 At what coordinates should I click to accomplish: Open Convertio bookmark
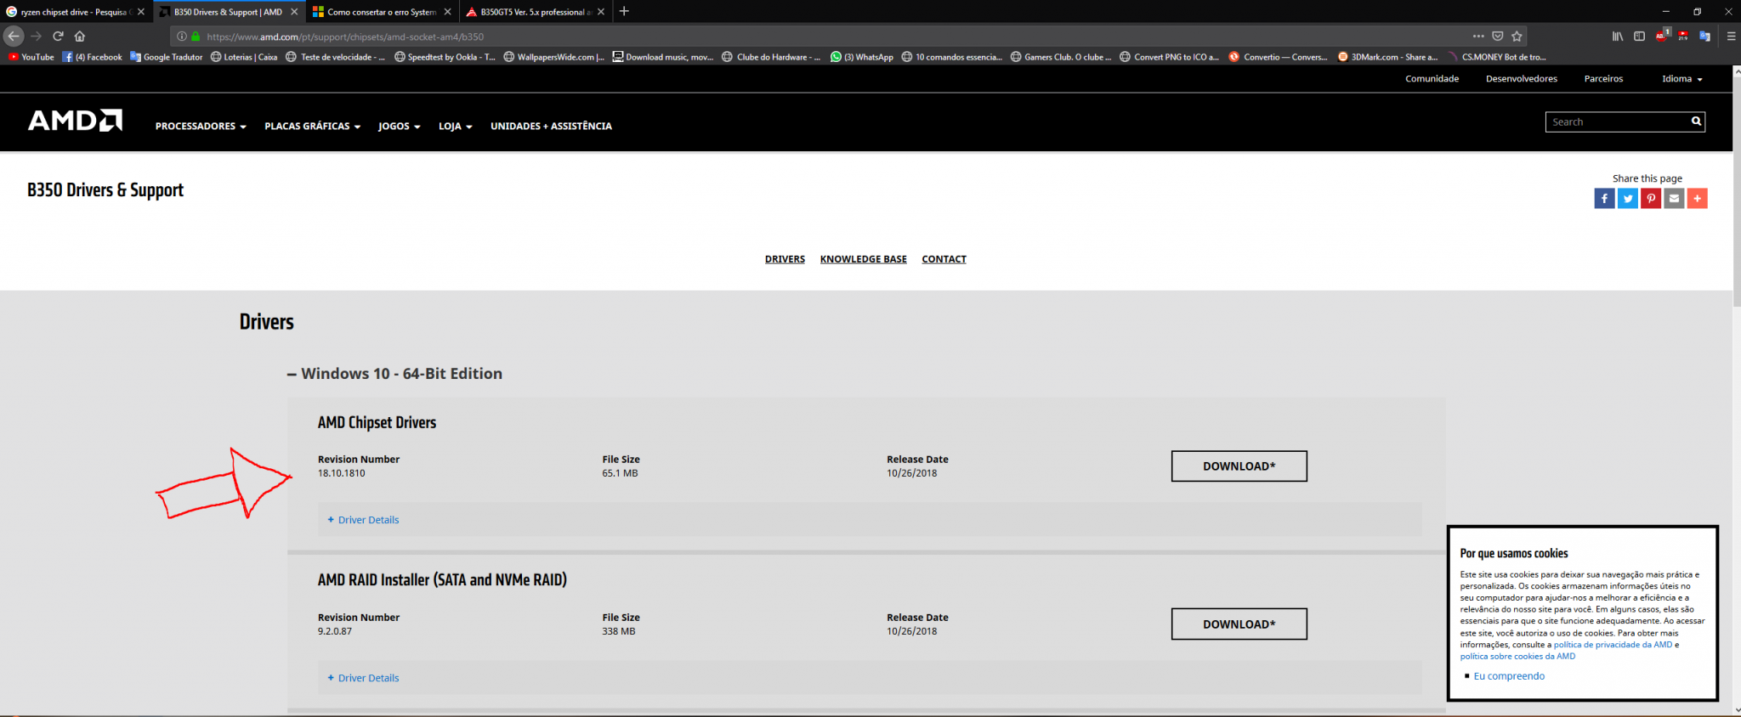coord(1278,57)
